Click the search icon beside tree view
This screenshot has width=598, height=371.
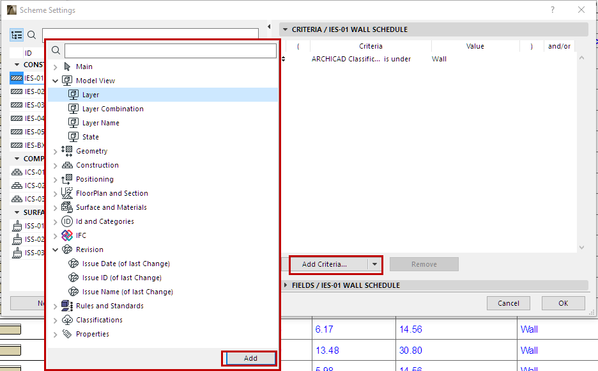tap(32, 35)
